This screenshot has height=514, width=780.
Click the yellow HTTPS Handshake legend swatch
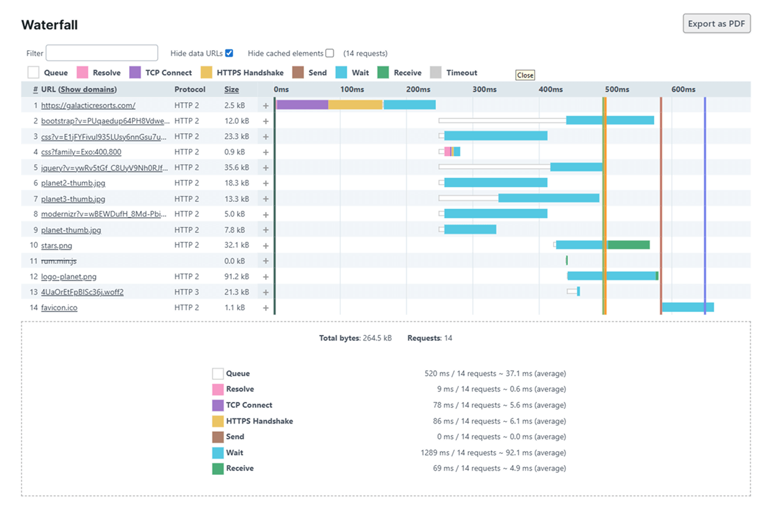tap(207, 73)
